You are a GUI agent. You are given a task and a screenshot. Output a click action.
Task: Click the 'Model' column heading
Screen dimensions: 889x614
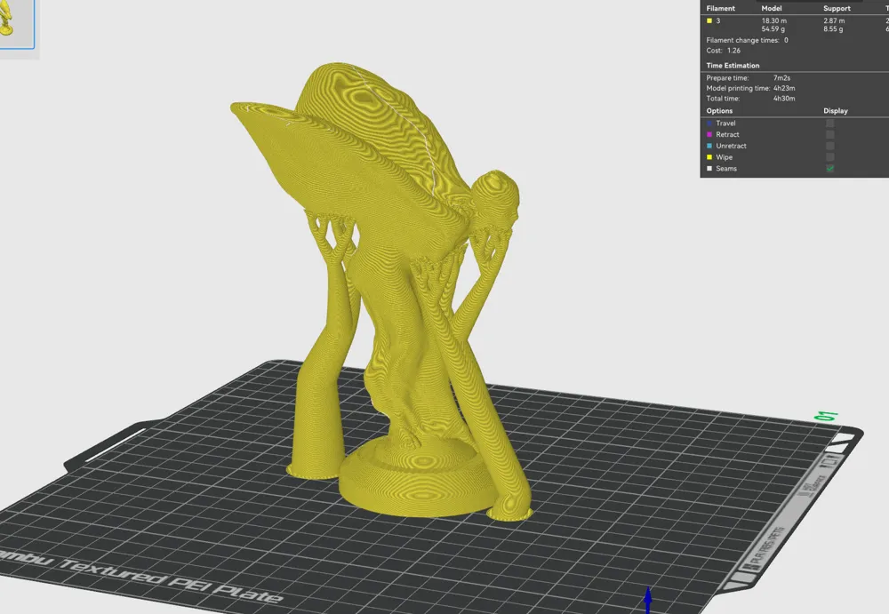point(772,9)
